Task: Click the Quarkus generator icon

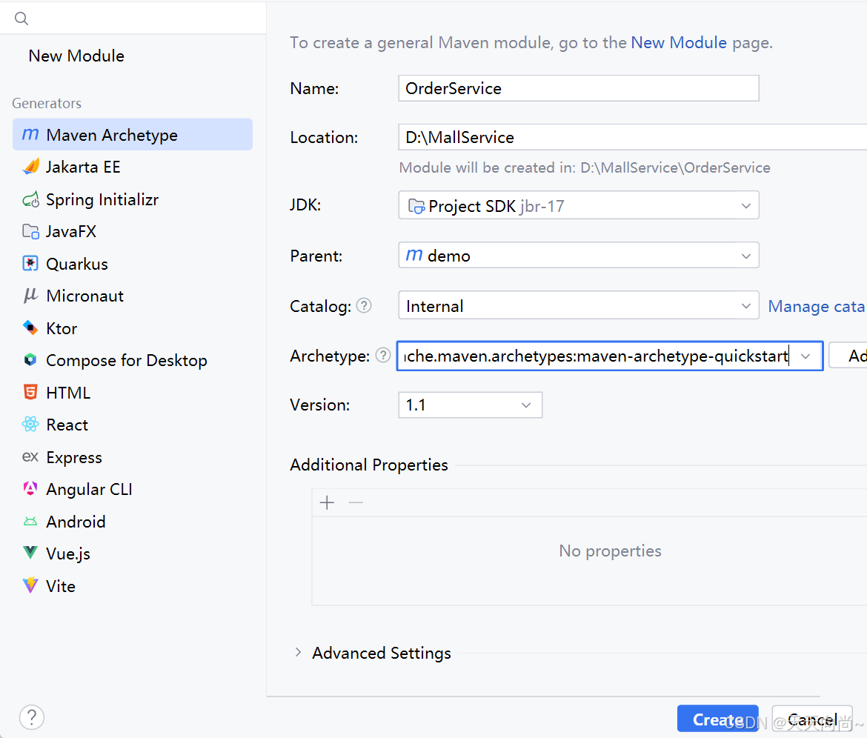Action: [30, 264]
